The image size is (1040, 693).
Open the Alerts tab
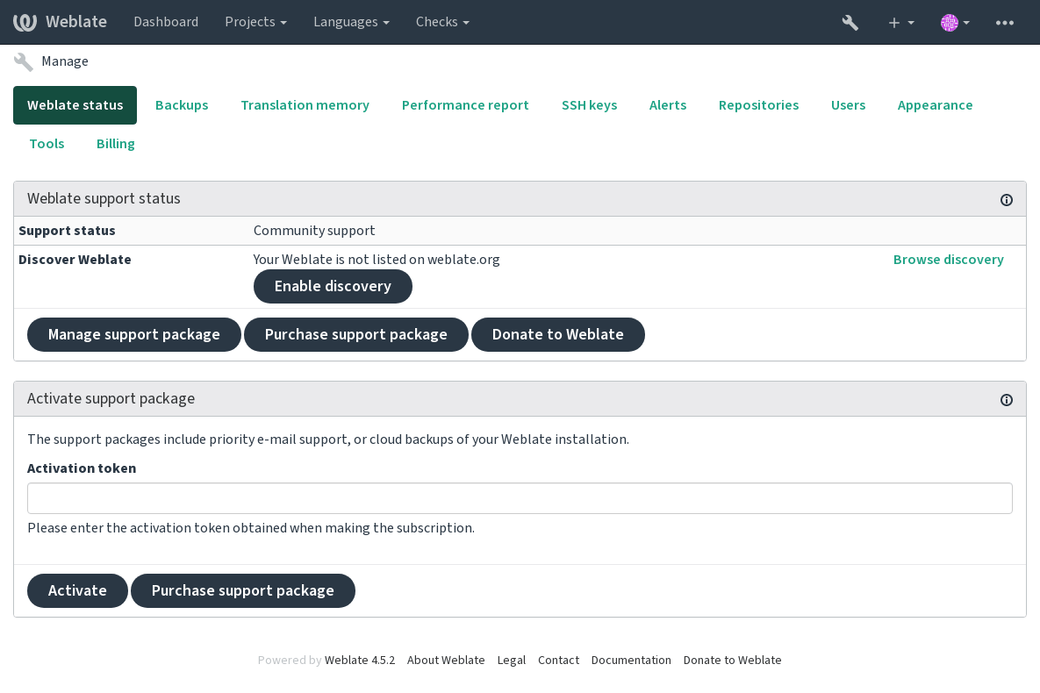667,105
